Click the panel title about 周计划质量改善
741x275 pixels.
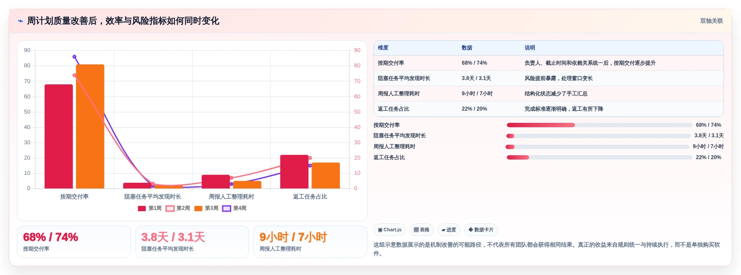pos(123,21)
